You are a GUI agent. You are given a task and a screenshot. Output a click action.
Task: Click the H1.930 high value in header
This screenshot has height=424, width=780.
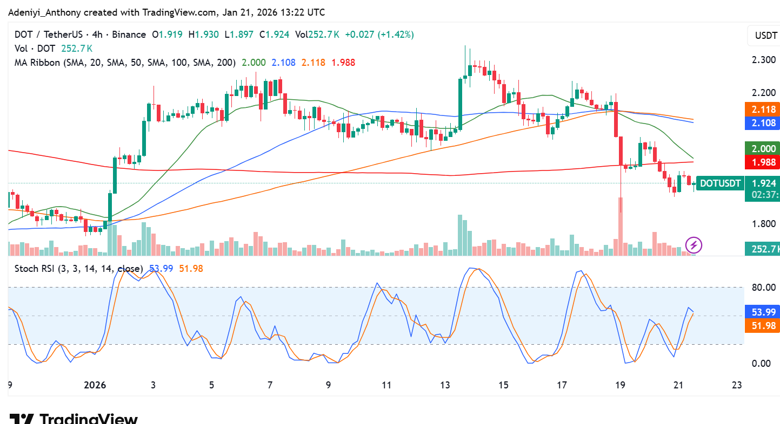203,35
